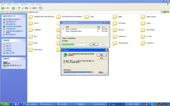The width and height of the screenshot is (170, 106).
Task: Click rename this folder task link
Action: pyautogui.click(x=13, y=19)
